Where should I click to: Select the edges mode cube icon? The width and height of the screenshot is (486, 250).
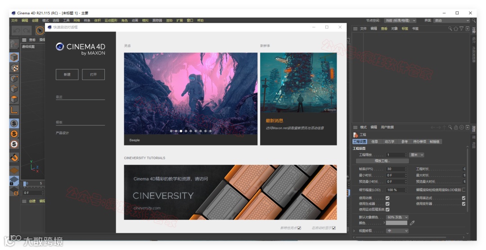(x=14, y=89)
